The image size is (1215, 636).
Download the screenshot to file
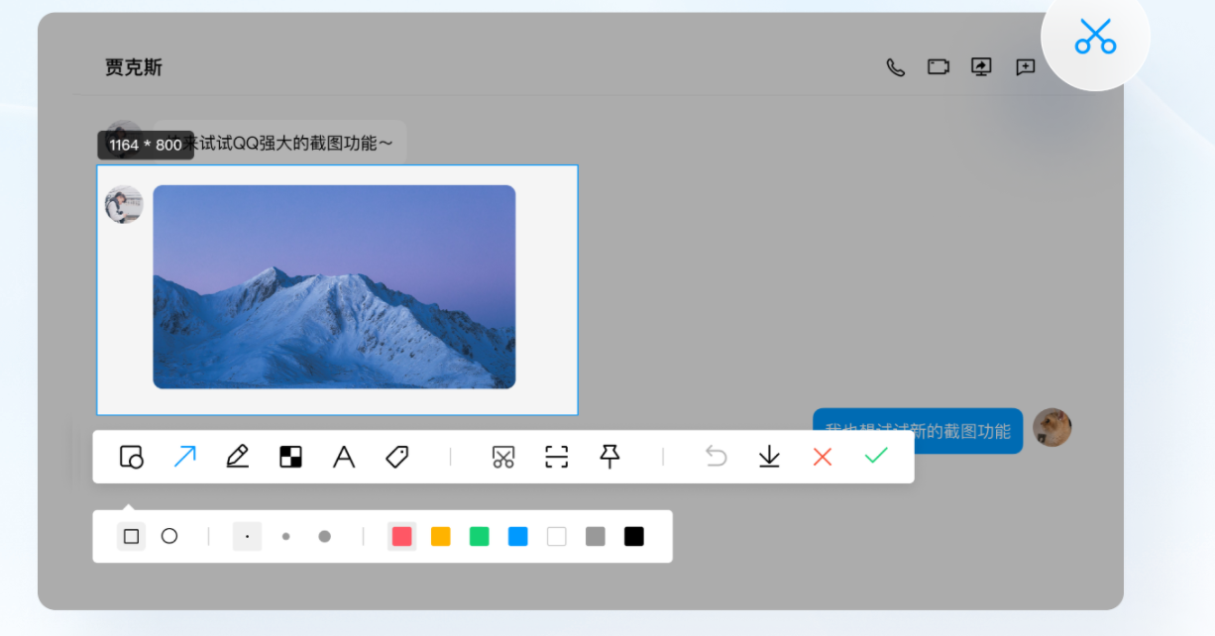tap(769, 457)
